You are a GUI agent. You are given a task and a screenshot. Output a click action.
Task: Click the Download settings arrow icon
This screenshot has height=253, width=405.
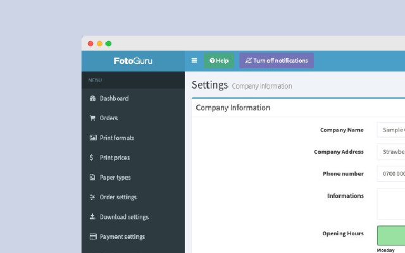92,216
